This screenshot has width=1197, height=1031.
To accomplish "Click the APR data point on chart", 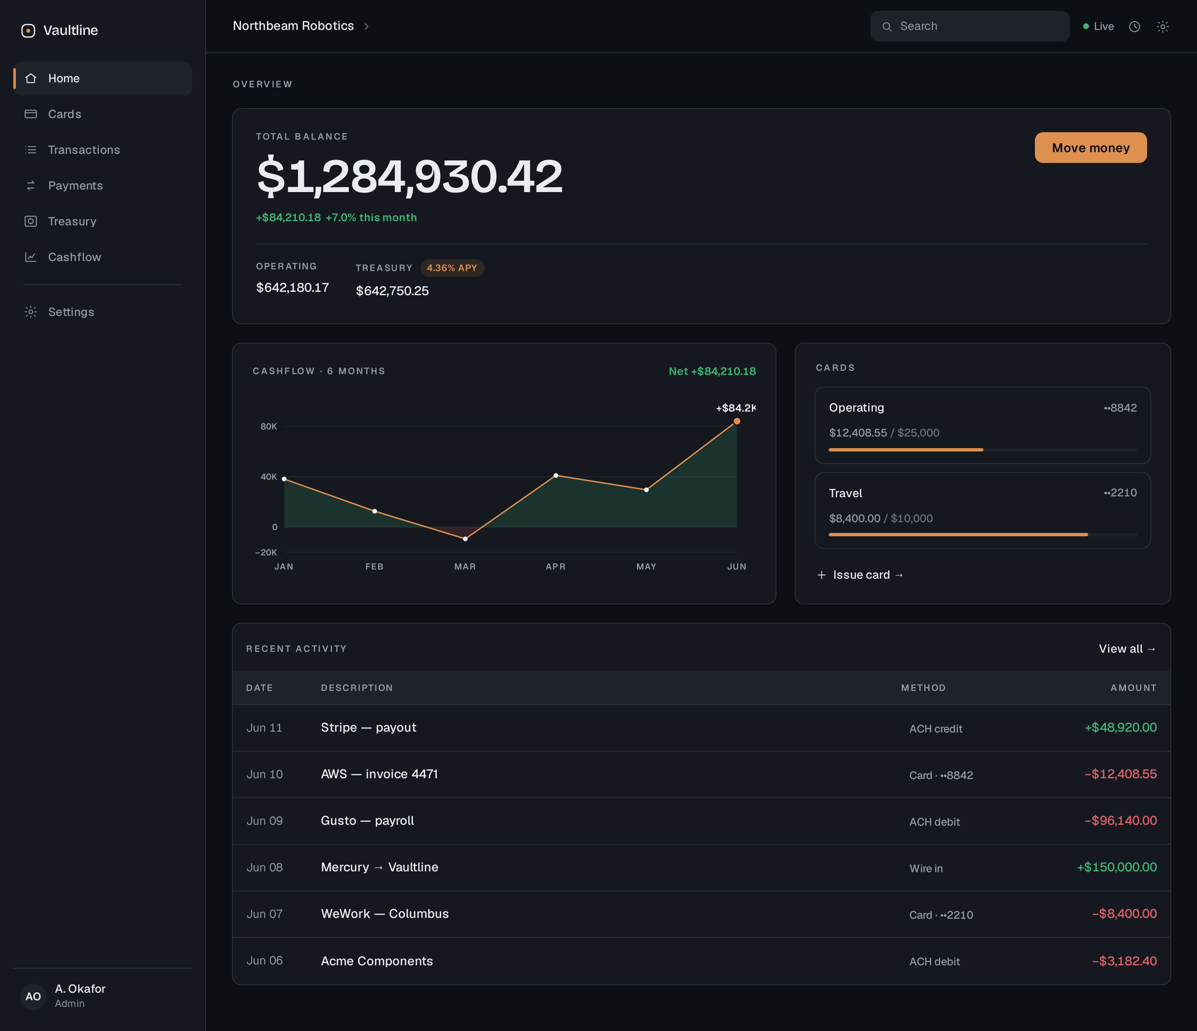I will point(556,476).
